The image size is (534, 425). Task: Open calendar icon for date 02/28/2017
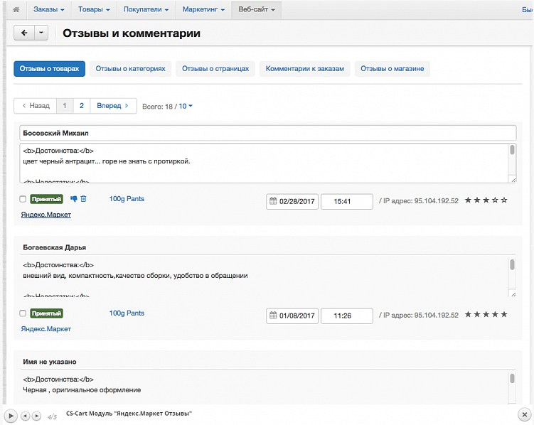(x=273, y=200)
